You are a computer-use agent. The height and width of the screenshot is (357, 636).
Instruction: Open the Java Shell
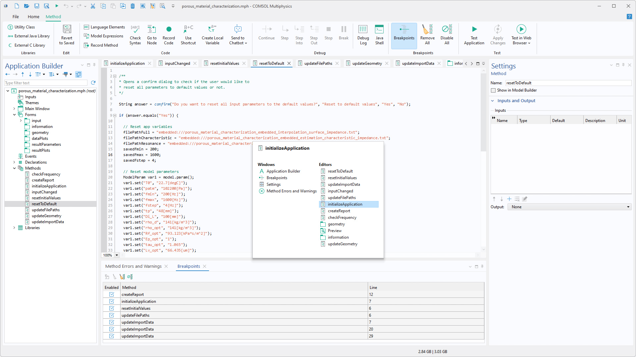click(379, 30)
